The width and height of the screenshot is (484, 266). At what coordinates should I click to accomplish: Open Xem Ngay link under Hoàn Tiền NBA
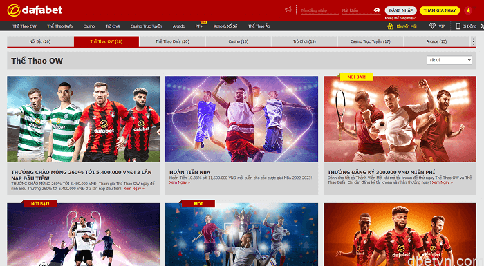(x=179, y=182)
